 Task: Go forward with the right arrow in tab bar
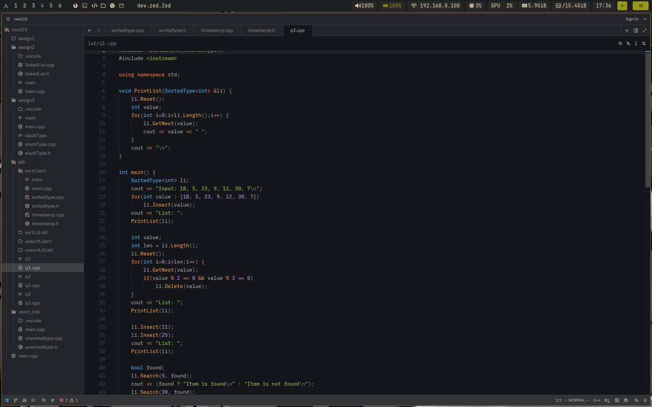click(x=98, y=30)
